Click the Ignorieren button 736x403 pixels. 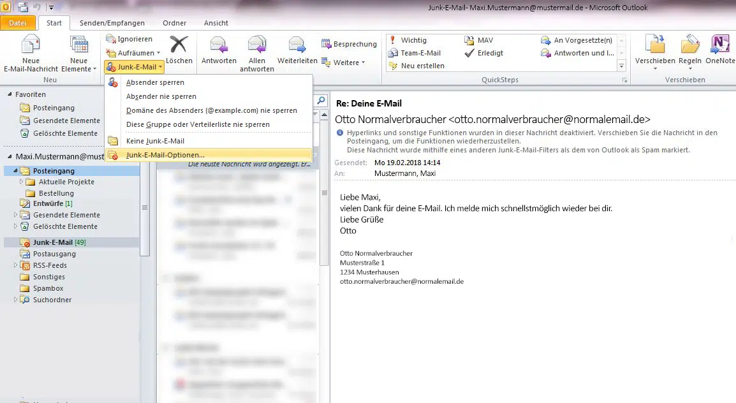point(129,39)
